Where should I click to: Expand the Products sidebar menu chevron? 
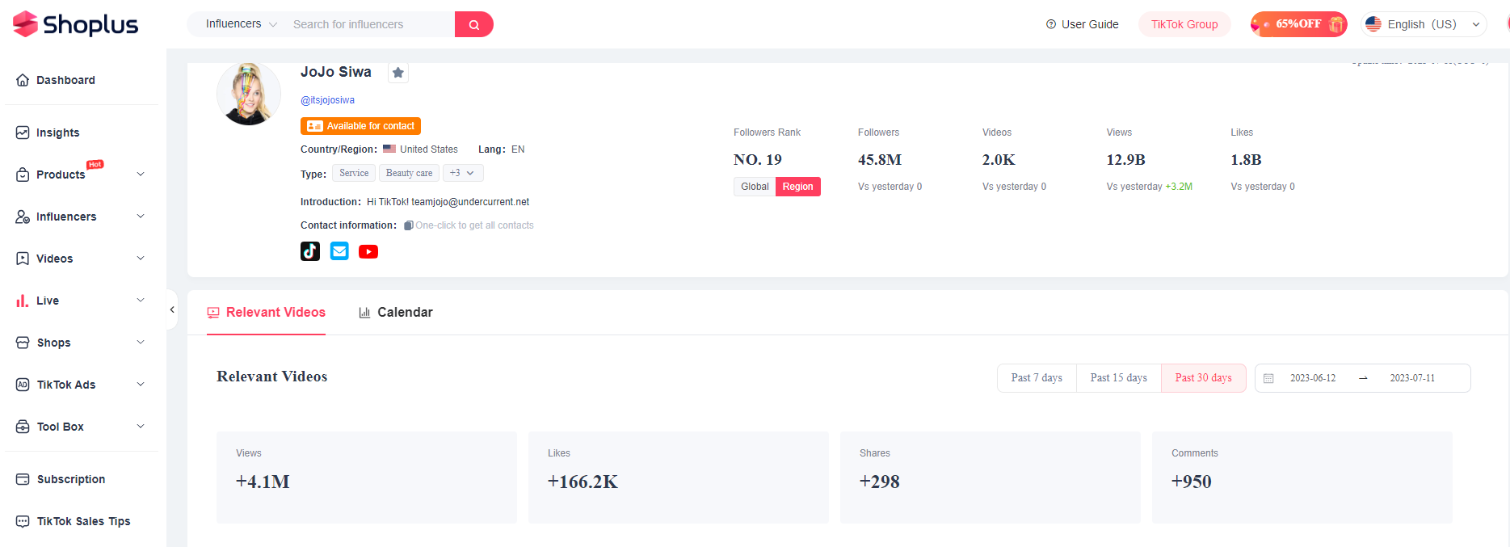[141, 175]
